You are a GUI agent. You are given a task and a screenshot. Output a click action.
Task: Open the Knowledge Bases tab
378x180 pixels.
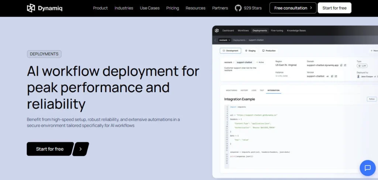pyautogui.click(x=296, y=31)
